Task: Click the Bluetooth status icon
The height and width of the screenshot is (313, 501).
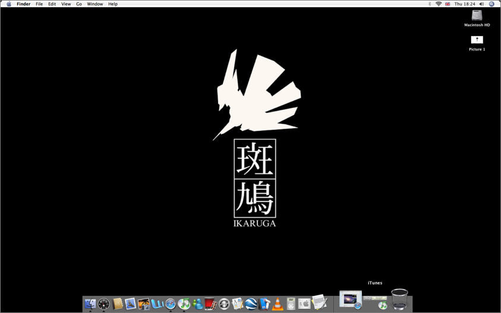Action: coord(430,4)
